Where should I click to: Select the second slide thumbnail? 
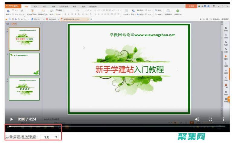click(x=24, y=64)
